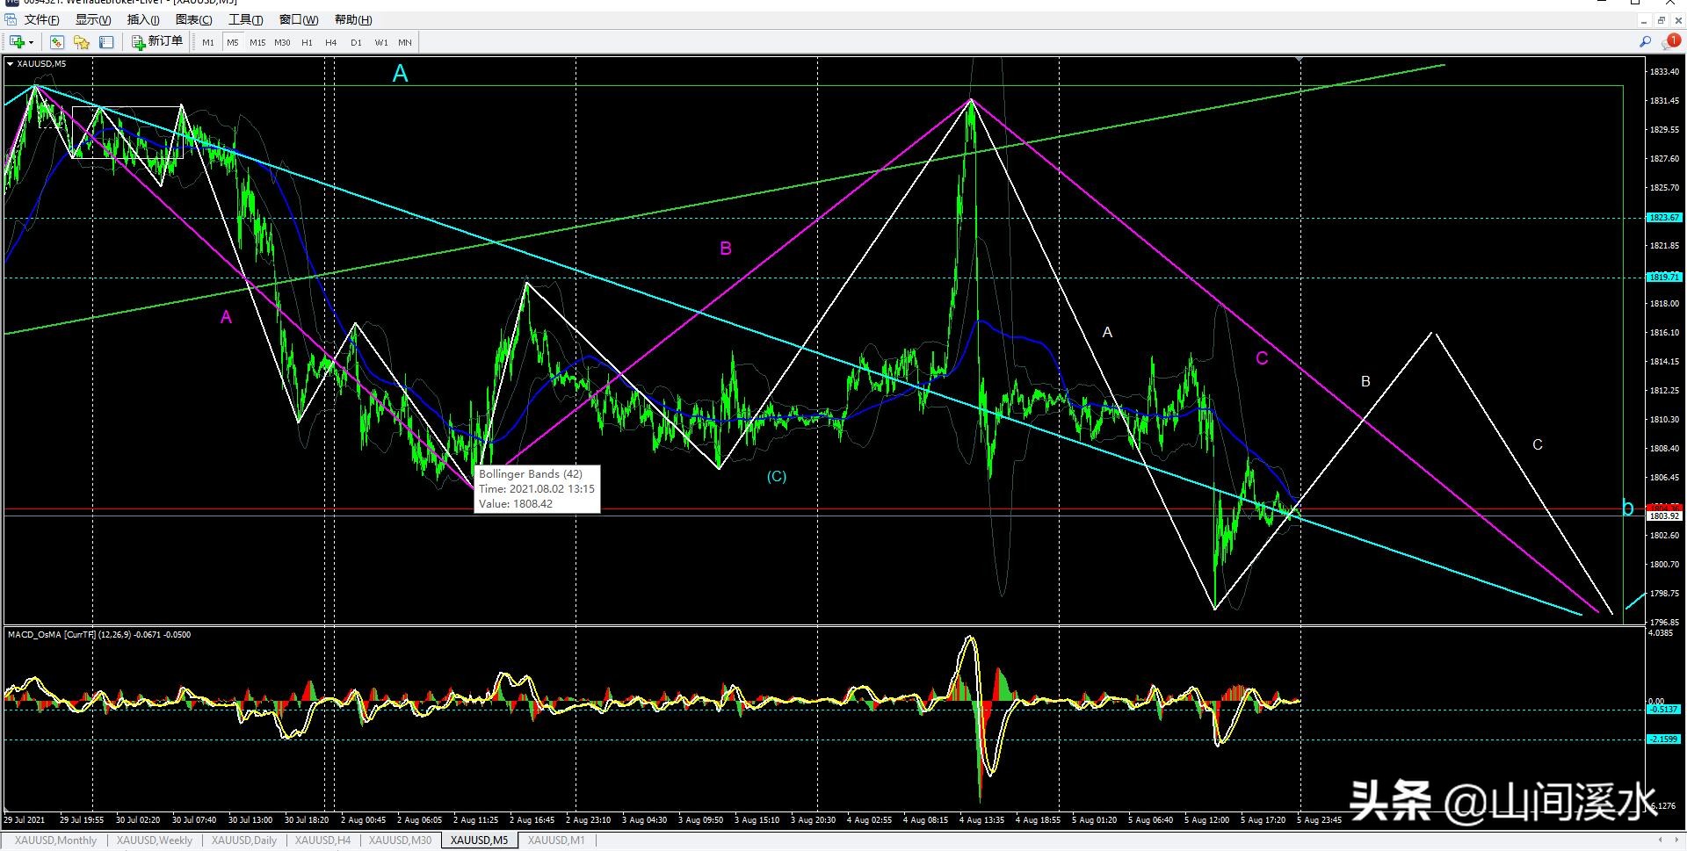Click the 1803.92 current price tag
1687x851 pixels.
[1664, 516]
